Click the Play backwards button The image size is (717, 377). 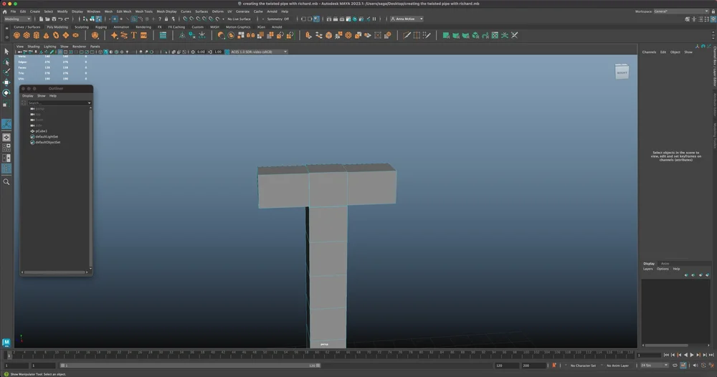(x=685, y=355)
